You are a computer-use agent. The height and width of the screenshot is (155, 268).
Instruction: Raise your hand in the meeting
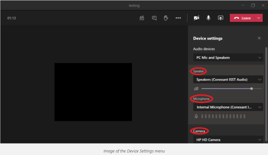[x=166, y=18]
